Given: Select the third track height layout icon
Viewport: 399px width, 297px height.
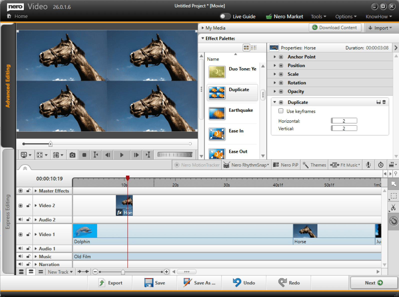Looking at the screenshot, I should tap(41, 272).
